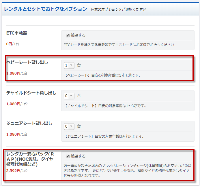Click the 任意のオプションをご選択ください subtitle
Viewport: 200px width, 186px height.
(x=119, y=10)
